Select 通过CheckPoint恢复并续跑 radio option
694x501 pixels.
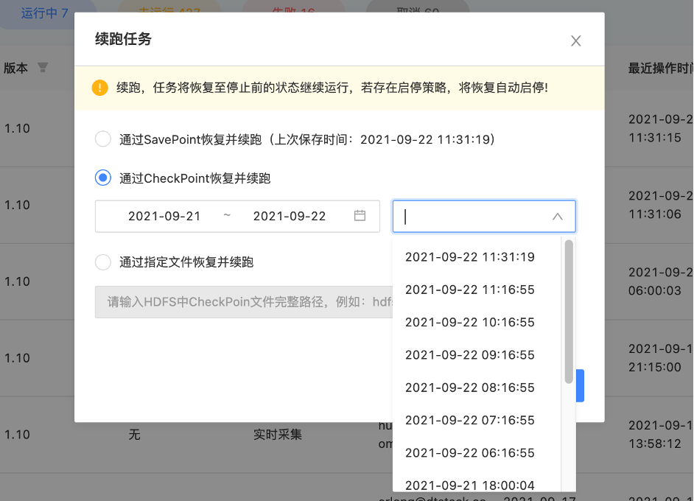[103, 178]
